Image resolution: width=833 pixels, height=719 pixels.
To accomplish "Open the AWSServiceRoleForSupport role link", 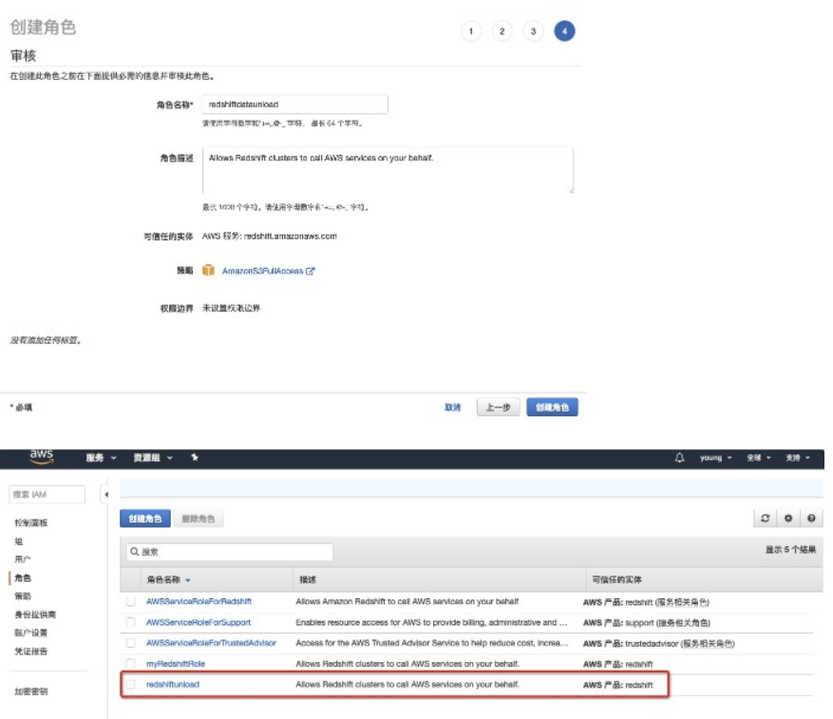I will click(x=199, y=622).
